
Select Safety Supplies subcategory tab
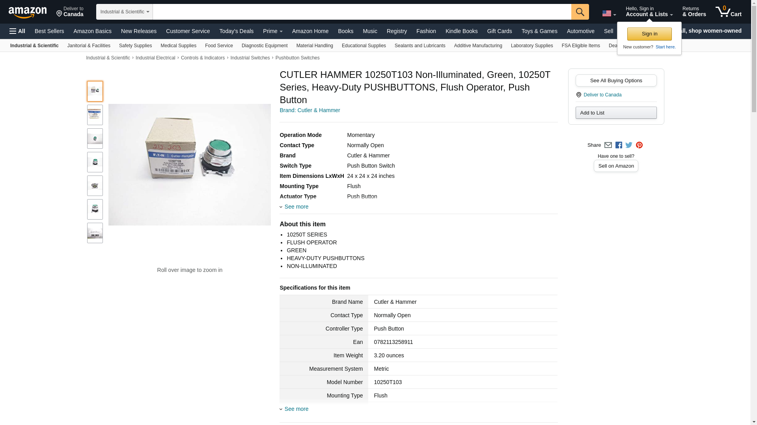coord(135,46)
